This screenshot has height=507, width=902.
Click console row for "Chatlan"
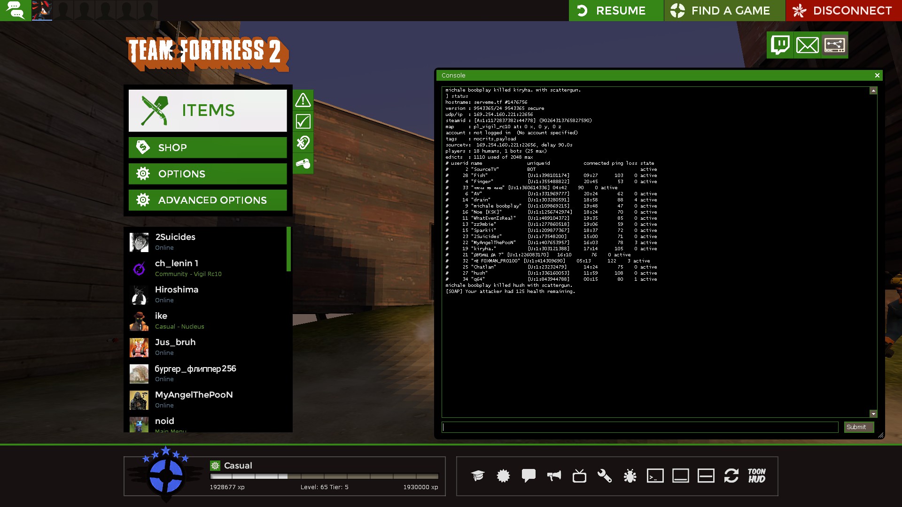(x=551, y=267)
